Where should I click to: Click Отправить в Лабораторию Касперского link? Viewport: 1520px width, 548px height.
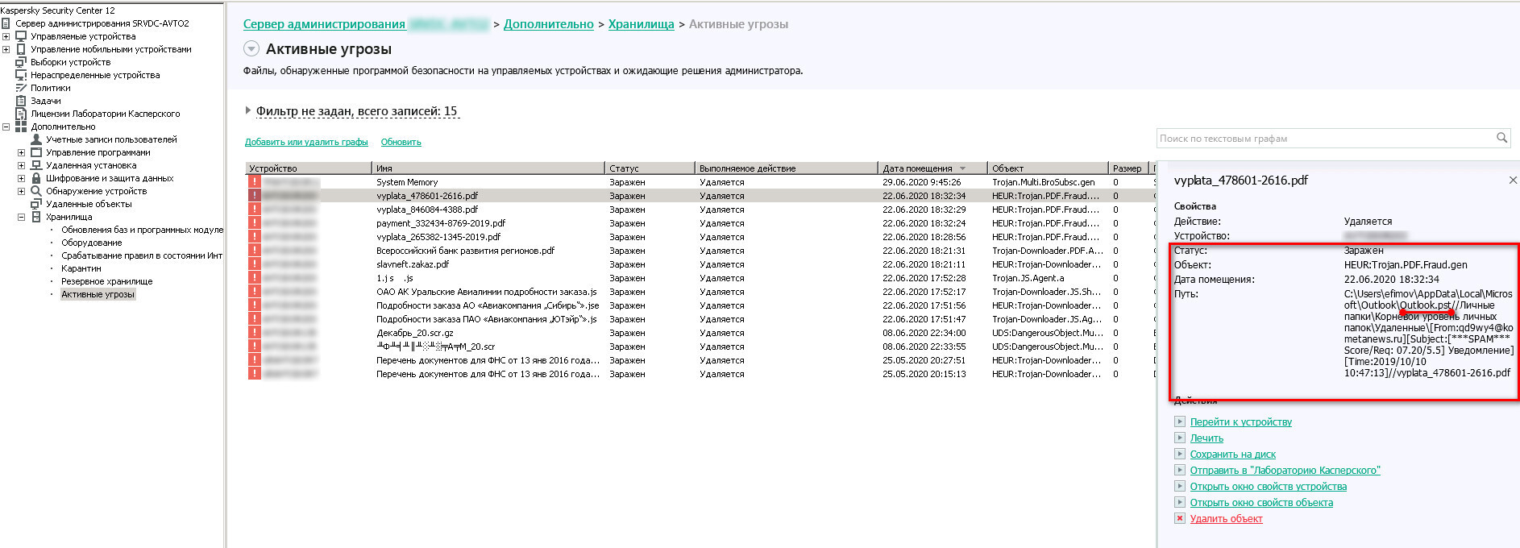[1285, 470]
